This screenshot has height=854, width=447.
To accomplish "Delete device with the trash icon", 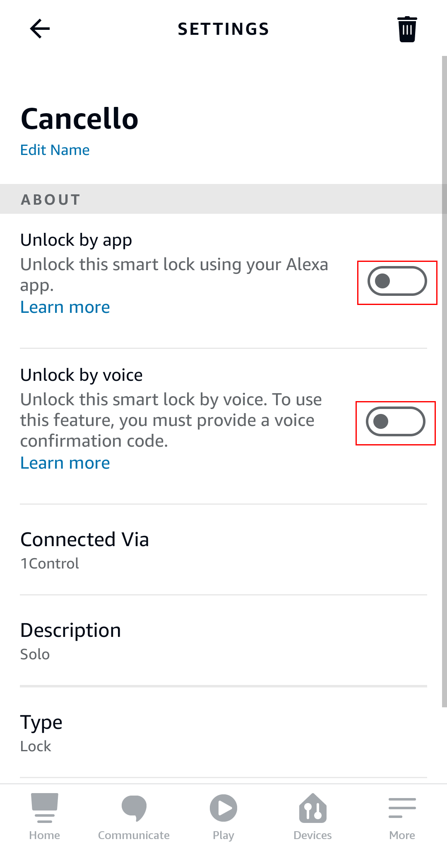I will point(407,29).
